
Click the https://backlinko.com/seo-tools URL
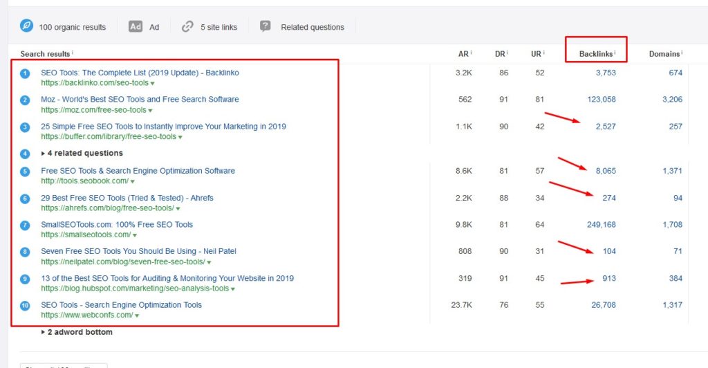pyautogui.click(x=95, y=82)
